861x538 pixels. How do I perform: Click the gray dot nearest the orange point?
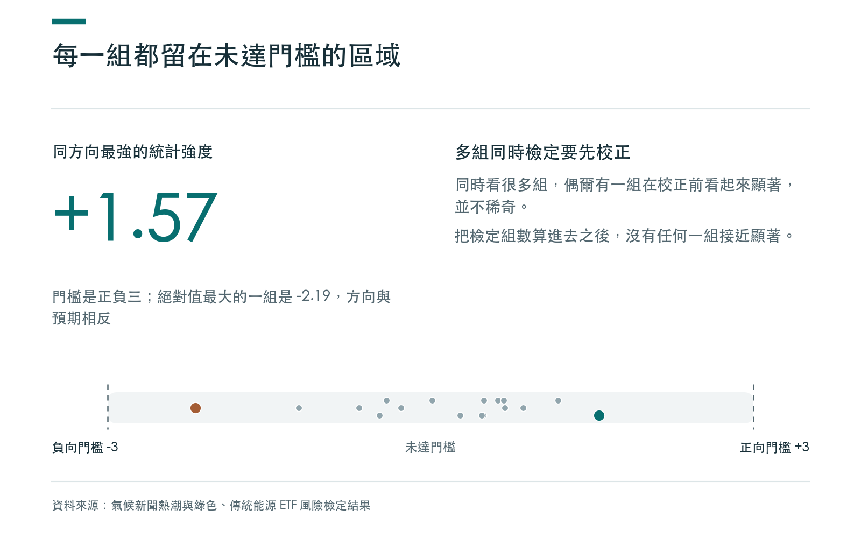pos(299,408)
